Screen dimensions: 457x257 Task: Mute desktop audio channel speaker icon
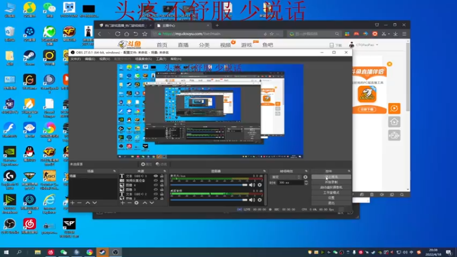(252, 200)
